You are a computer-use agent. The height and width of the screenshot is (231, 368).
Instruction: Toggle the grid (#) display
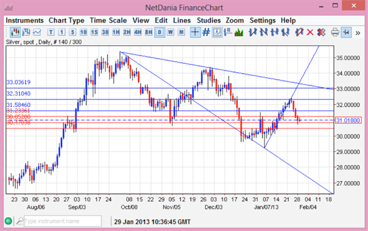206,32
